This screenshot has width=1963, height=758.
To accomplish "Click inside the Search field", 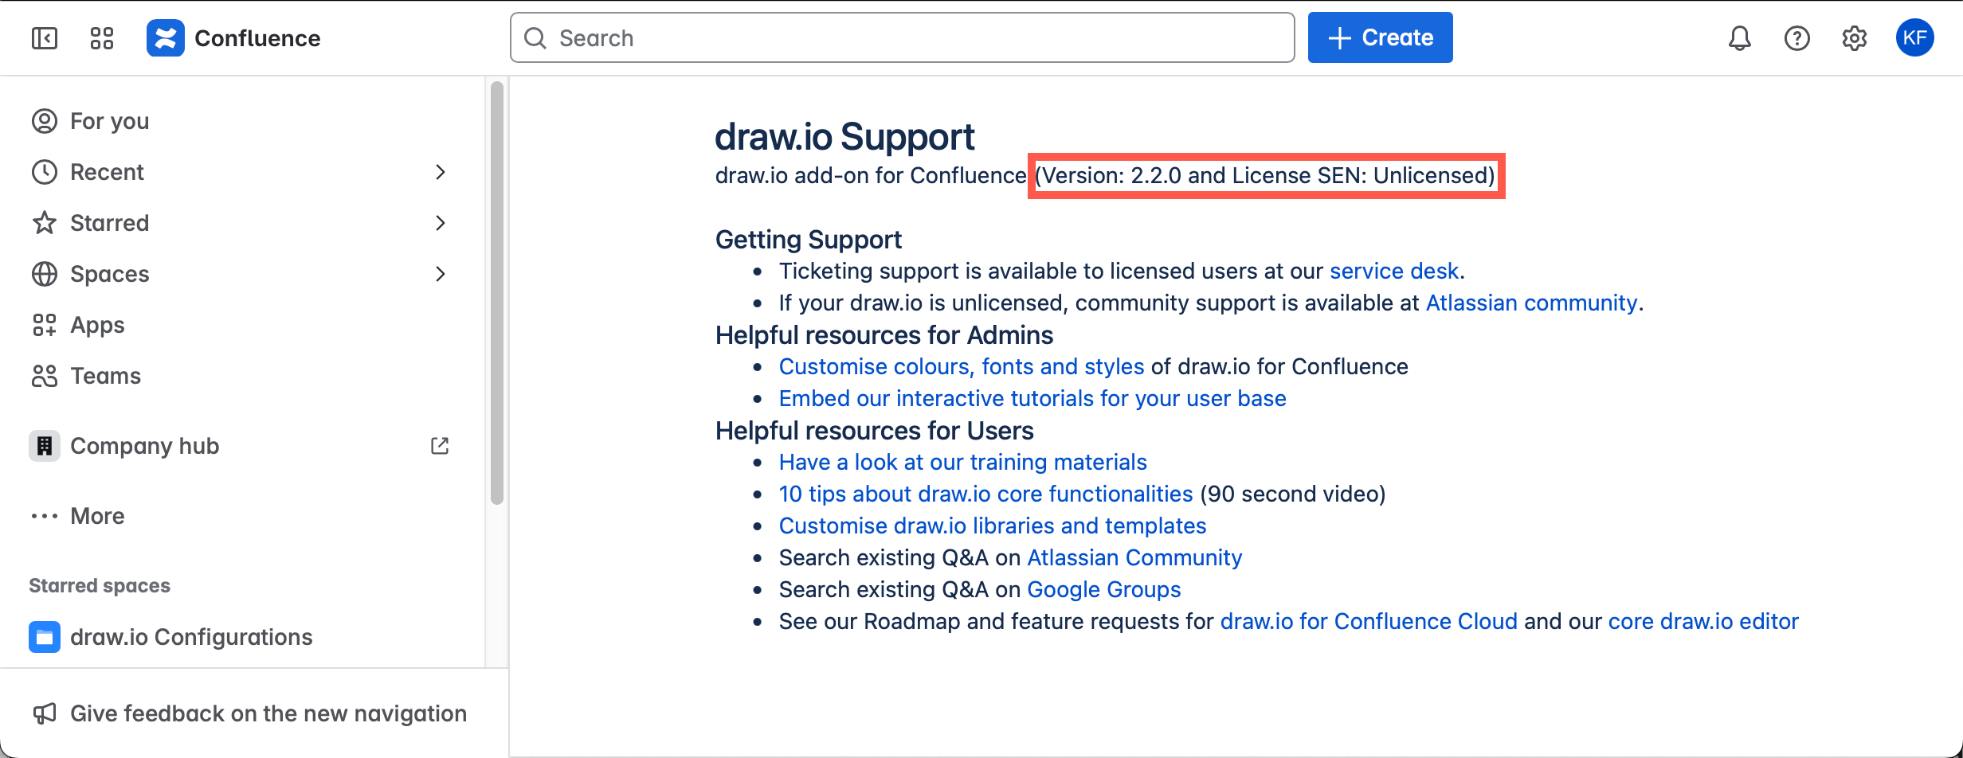I will coord(876,37).
